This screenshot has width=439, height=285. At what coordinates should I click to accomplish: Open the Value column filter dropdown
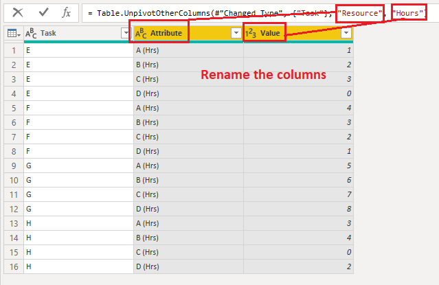346,33
